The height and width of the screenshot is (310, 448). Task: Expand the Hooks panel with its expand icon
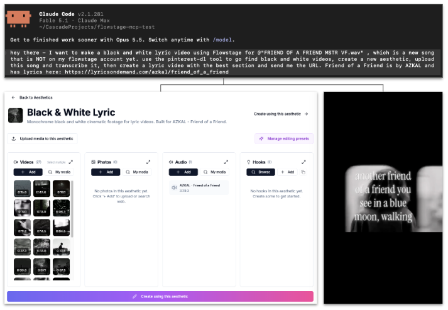click(x=303, y=162)
